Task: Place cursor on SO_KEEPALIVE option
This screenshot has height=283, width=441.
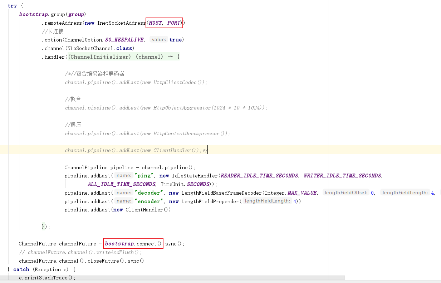Action: [x=124, y=39]
